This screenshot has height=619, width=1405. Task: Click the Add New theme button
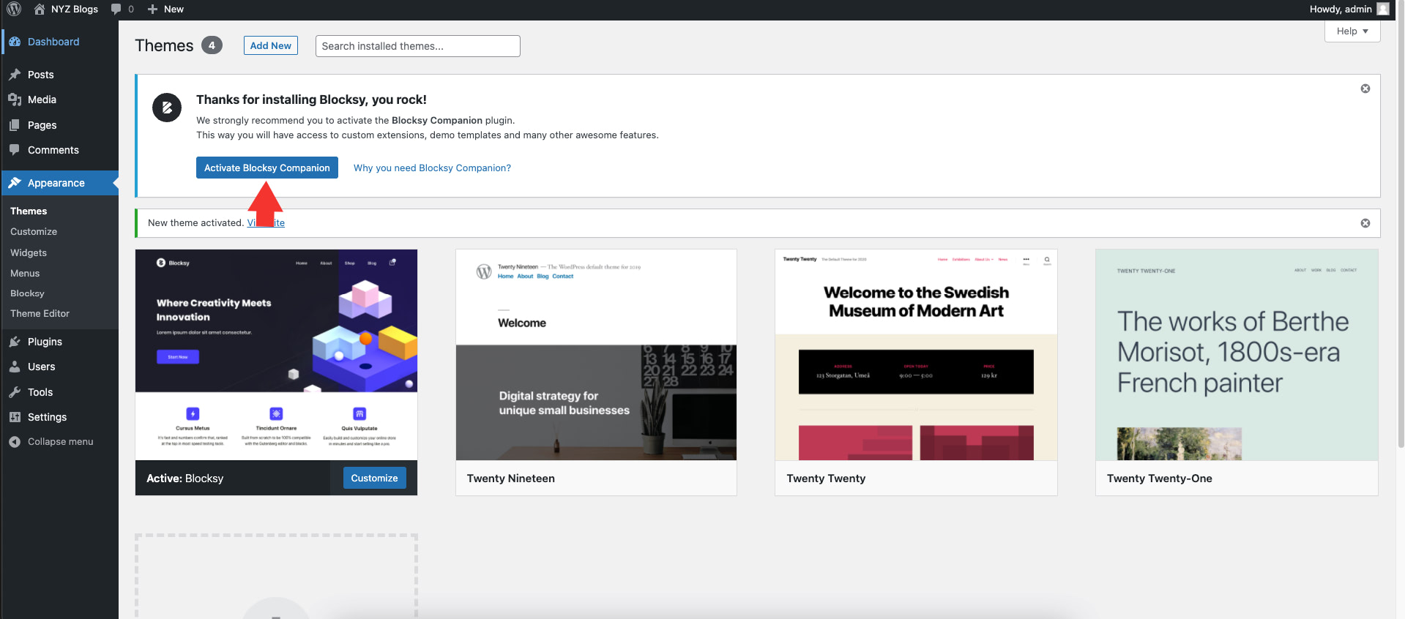pos(271,45)
